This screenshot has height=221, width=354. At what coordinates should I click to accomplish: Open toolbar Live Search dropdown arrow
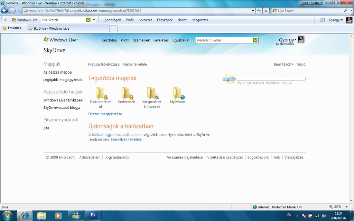coord(94,20)
